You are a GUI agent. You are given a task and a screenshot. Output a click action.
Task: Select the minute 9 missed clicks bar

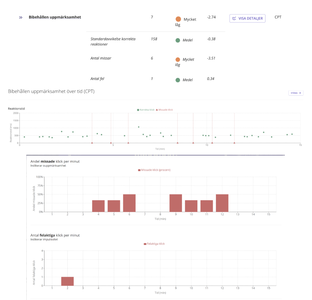(x=176, y=203)
